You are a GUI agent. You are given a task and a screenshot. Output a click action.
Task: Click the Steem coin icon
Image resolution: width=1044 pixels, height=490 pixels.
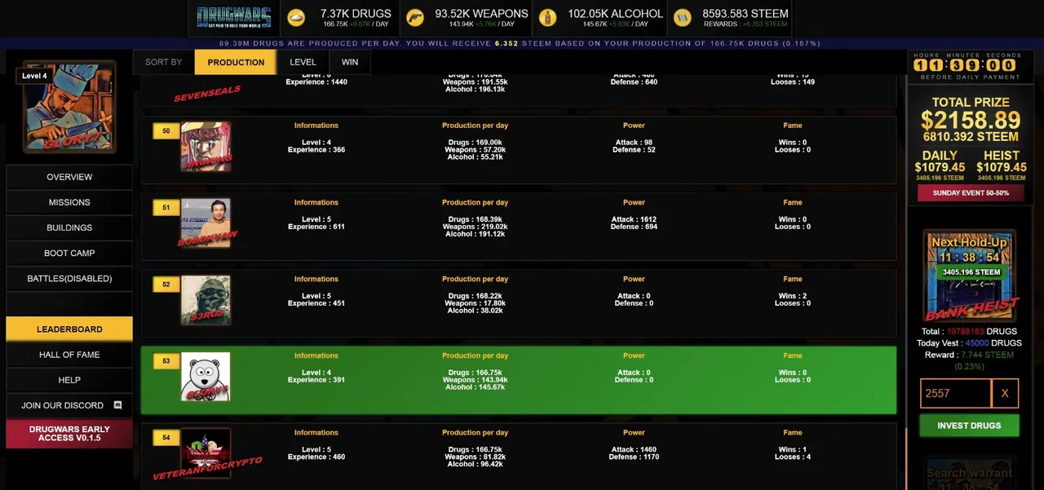pos(682,18)
